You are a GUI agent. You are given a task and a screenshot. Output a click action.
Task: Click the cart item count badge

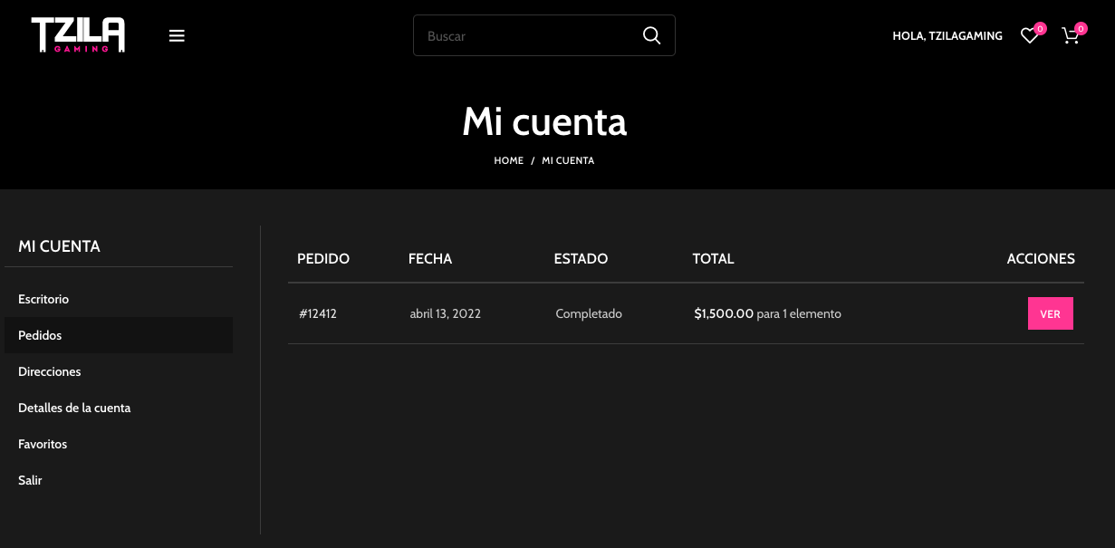pos(1081,29)
